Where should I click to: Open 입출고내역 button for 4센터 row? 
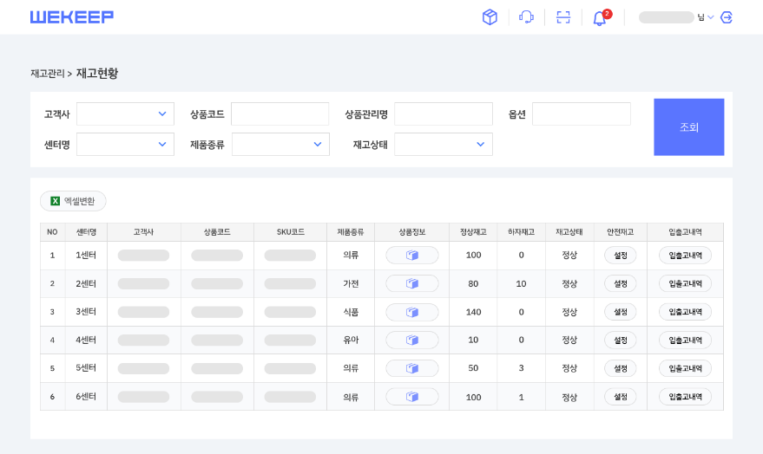point(685,340)
